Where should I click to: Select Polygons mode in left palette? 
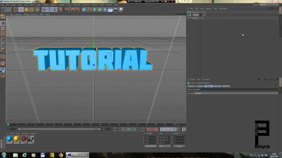click(3, 49)
